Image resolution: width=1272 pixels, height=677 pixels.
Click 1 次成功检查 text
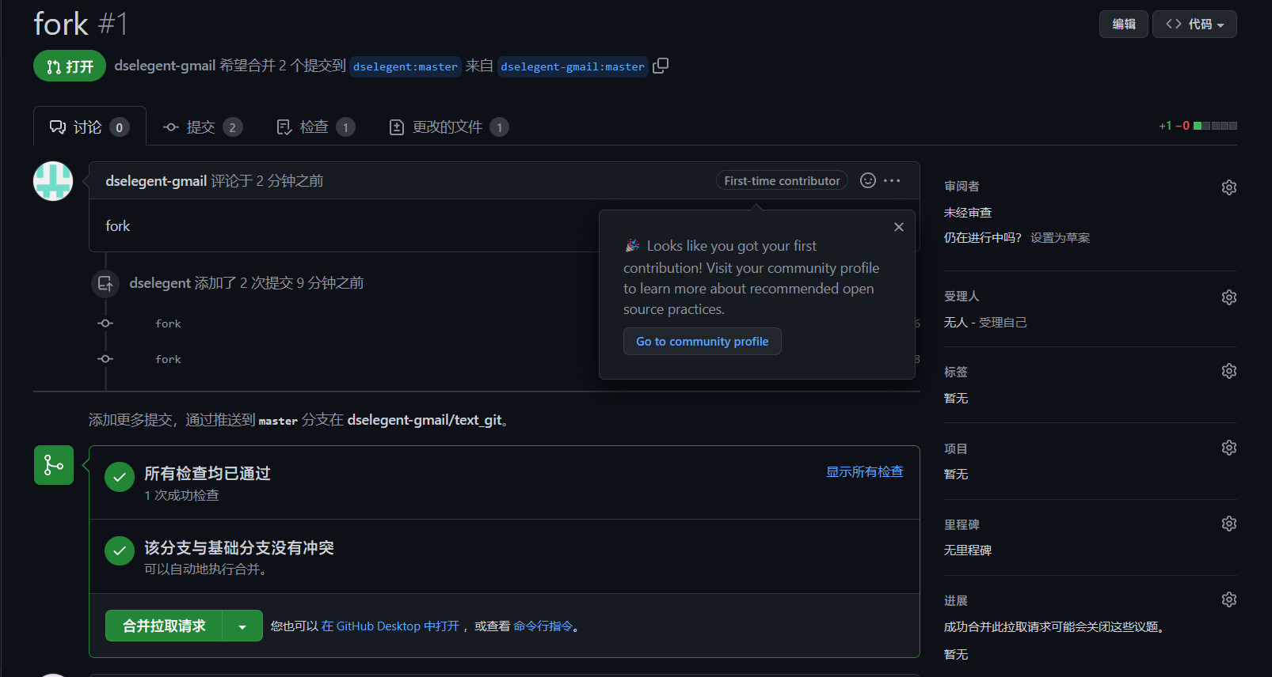click(181, 495)
